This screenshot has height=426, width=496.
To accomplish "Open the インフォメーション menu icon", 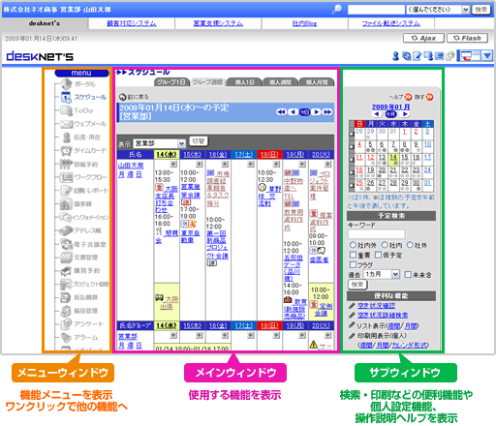I will [x=66, y=217].
